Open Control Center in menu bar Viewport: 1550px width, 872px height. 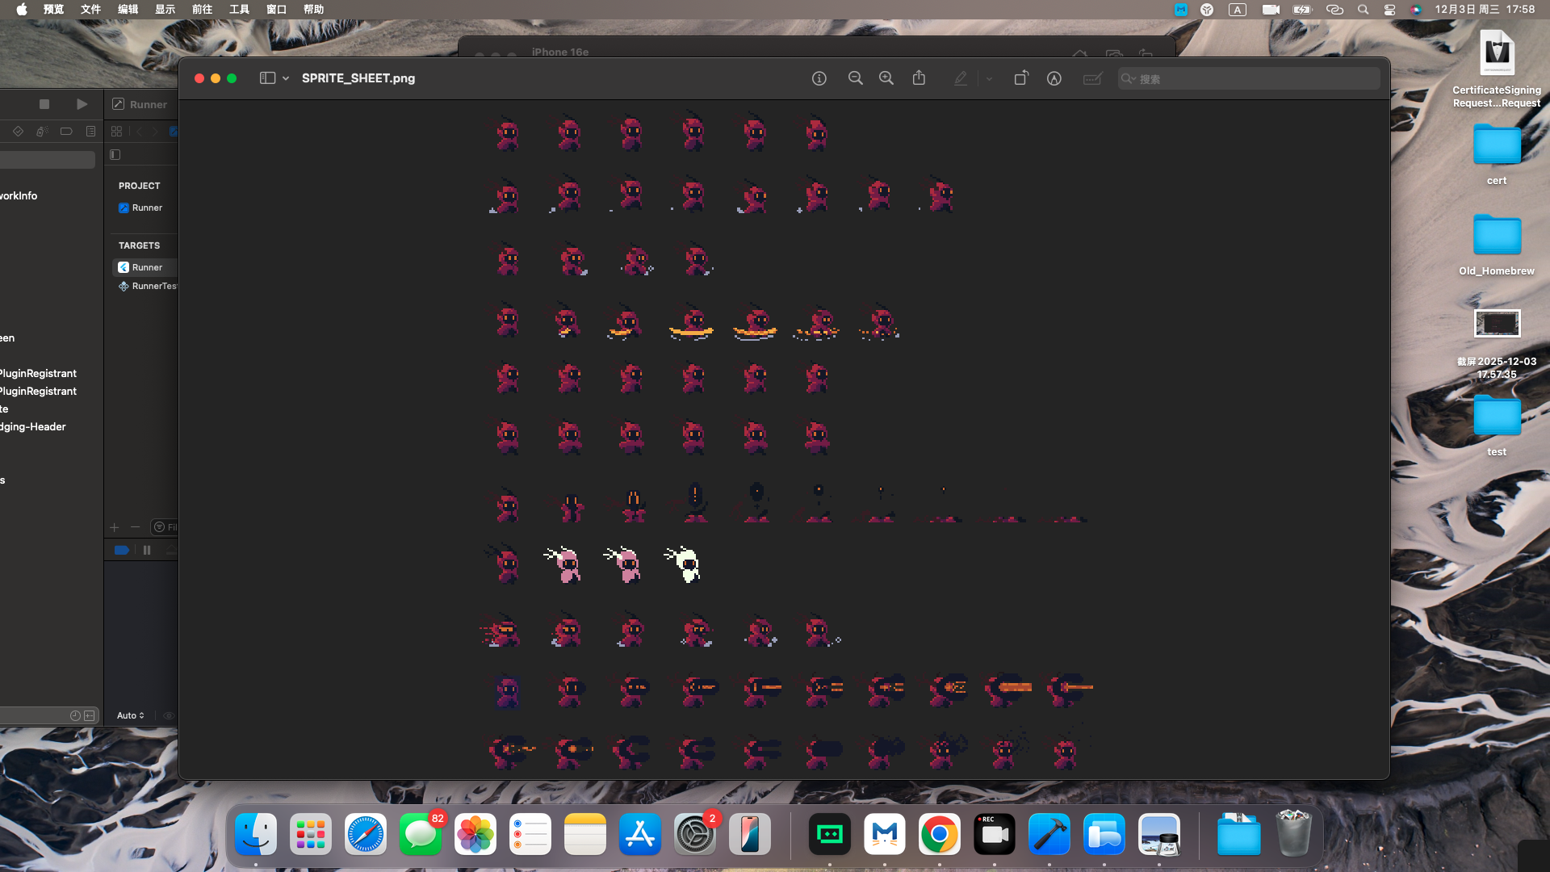[x=1389, y=10]
